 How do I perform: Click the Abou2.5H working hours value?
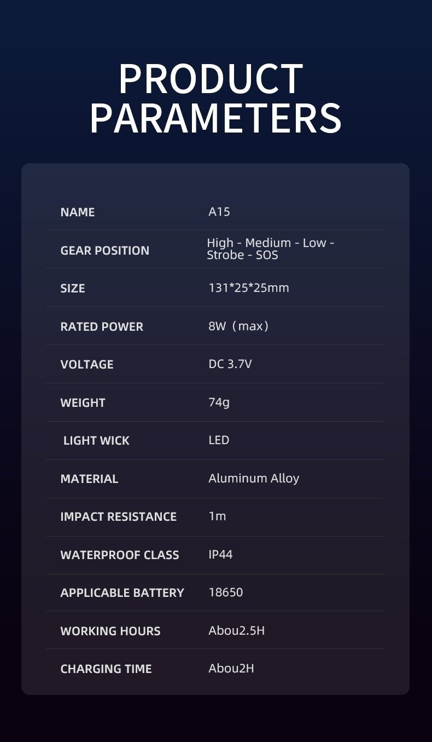pyautogui.click(x=236, y=630)
